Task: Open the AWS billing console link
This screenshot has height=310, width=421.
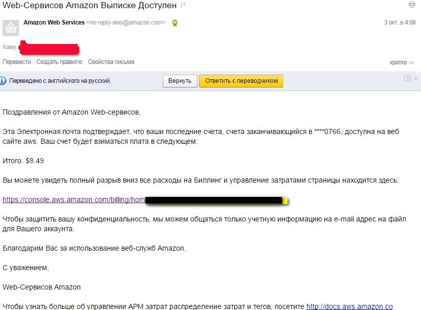Action: click(x=74, y=200)
